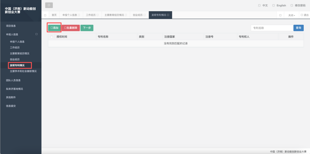The height and width of the screenshot is (154, 310).
Task: Toggle the sidebar with the gray menu button
Action: click(49, 5)
